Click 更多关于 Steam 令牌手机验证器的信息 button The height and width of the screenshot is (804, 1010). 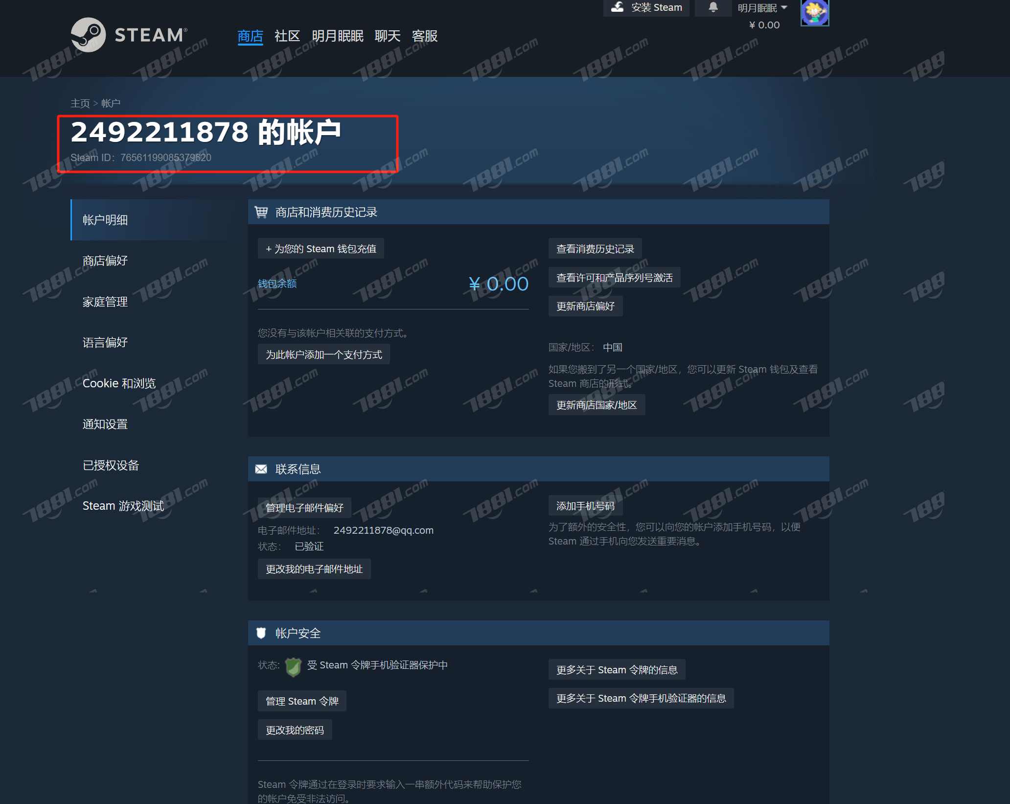pos(641,698)
